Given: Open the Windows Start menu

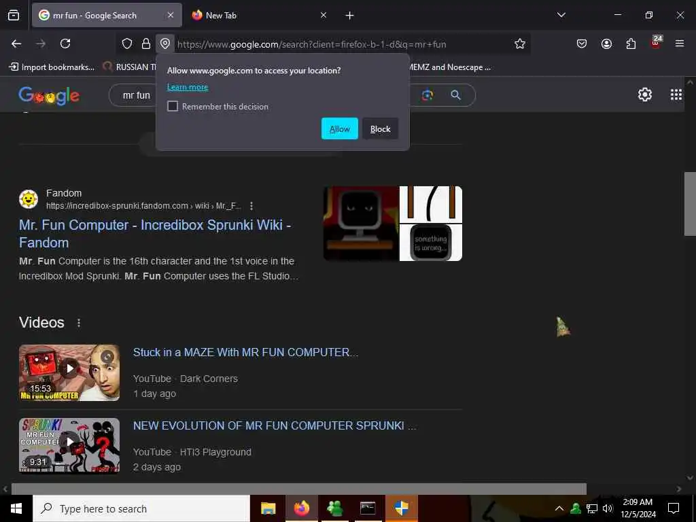Looking at the screenshot, I should (16, 508).
